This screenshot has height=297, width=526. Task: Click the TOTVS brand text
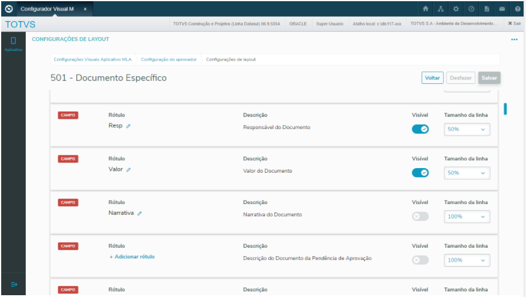pyautogui.click(x=20, y=25)
